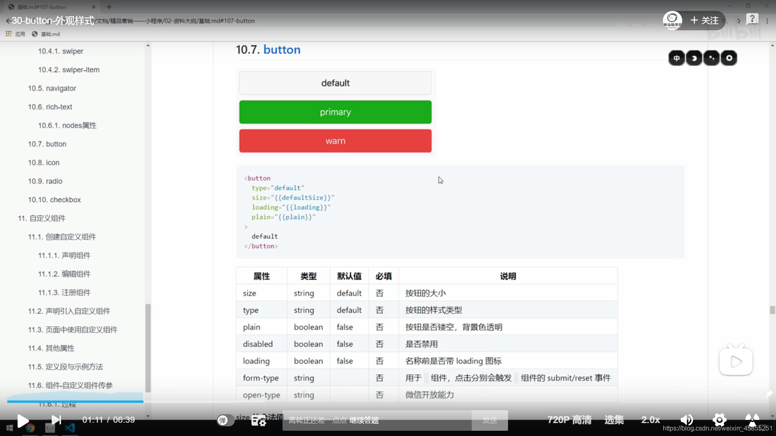Open the player settings gear
This screenshot has height=436, width=776.
(x=719, y=420)
